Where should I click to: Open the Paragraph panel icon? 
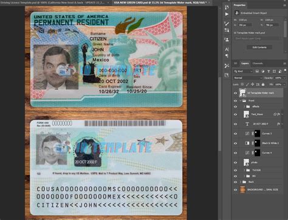[x=227, y=56]
